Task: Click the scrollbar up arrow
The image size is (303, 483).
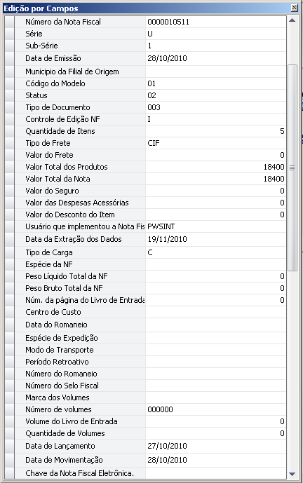Action: [x=292, y=20]
